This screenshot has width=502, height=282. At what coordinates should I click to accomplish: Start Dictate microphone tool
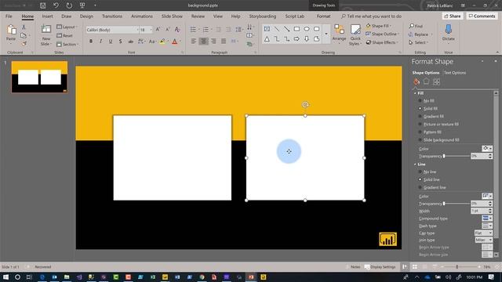coord(448,32)
